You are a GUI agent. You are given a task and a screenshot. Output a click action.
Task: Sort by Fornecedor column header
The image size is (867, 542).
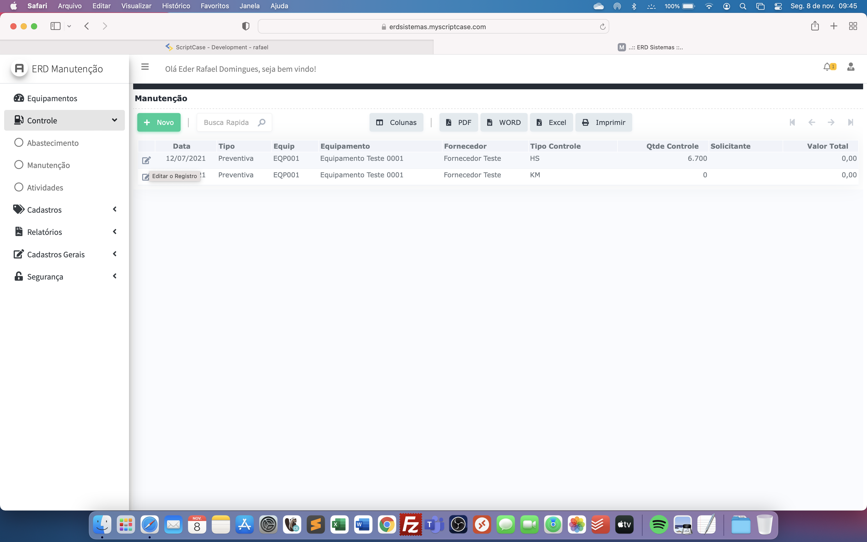tap(465, 146)
